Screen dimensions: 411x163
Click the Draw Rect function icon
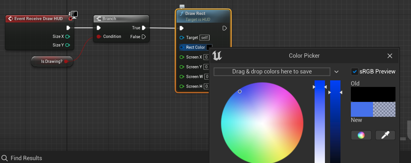click(182, 13)
